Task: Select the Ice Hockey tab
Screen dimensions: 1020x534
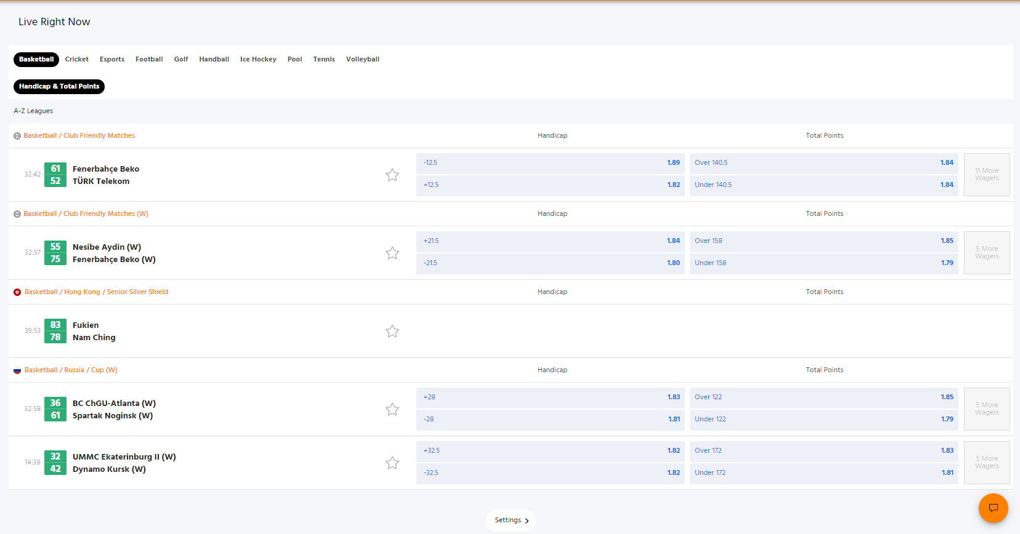Action: (258, 60)
